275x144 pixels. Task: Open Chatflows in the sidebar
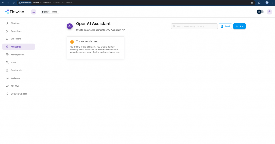click(16, 23)
